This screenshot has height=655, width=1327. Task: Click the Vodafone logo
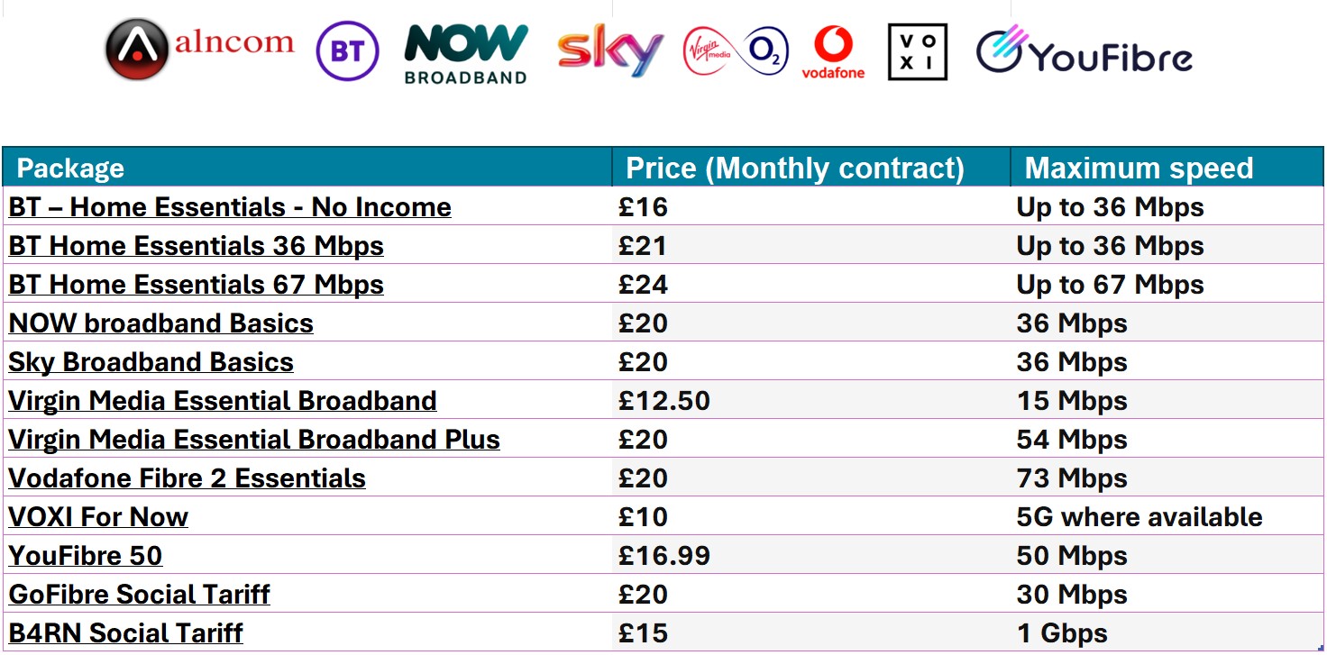tap(833, 52)
